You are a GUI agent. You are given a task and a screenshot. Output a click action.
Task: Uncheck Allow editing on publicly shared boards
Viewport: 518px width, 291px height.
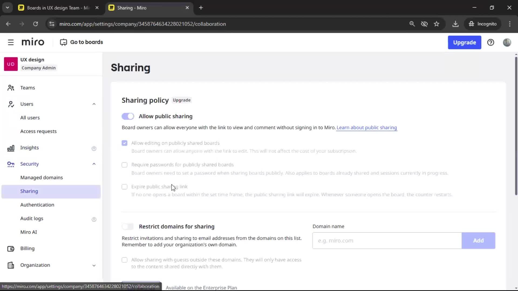(124, 143)
